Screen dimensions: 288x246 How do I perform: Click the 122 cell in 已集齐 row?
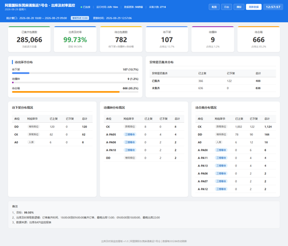(229, 81)
